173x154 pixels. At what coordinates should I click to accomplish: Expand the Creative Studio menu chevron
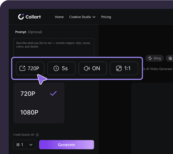(x=94, y=17)
